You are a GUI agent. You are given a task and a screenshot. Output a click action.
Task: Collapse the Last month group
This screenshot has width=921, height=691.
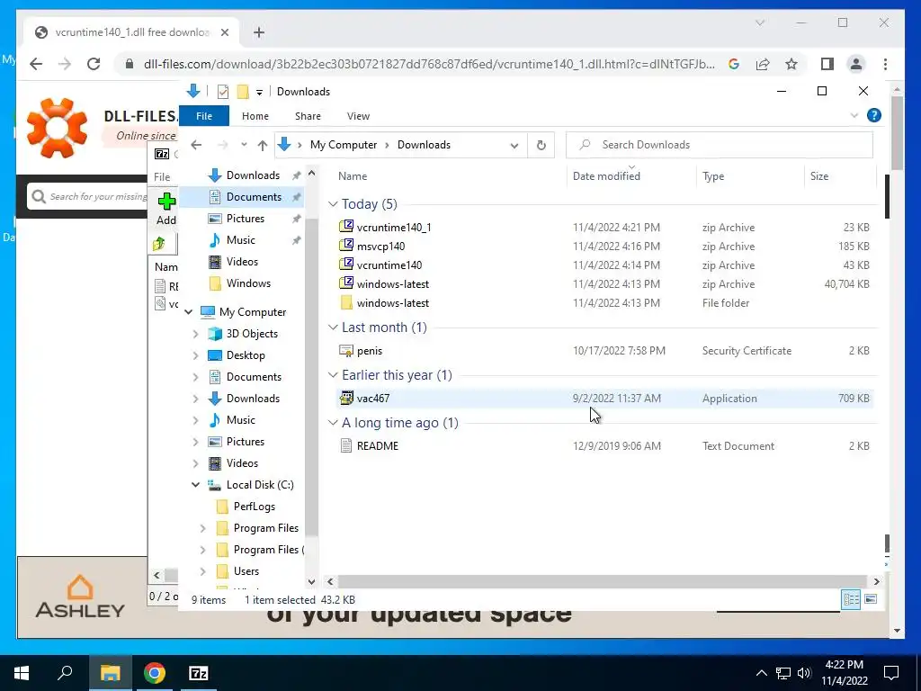[x=333, y=328]
